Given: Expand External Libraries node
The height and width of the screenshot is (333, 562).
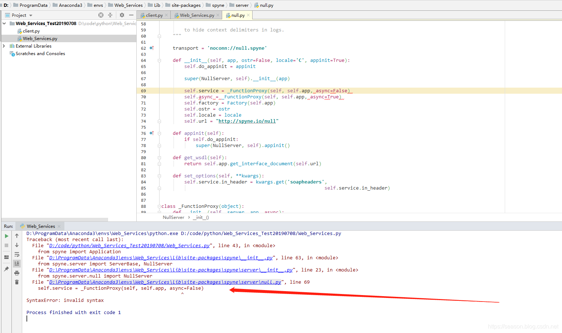Looking at the screenshot, I should tap(4, 46).
